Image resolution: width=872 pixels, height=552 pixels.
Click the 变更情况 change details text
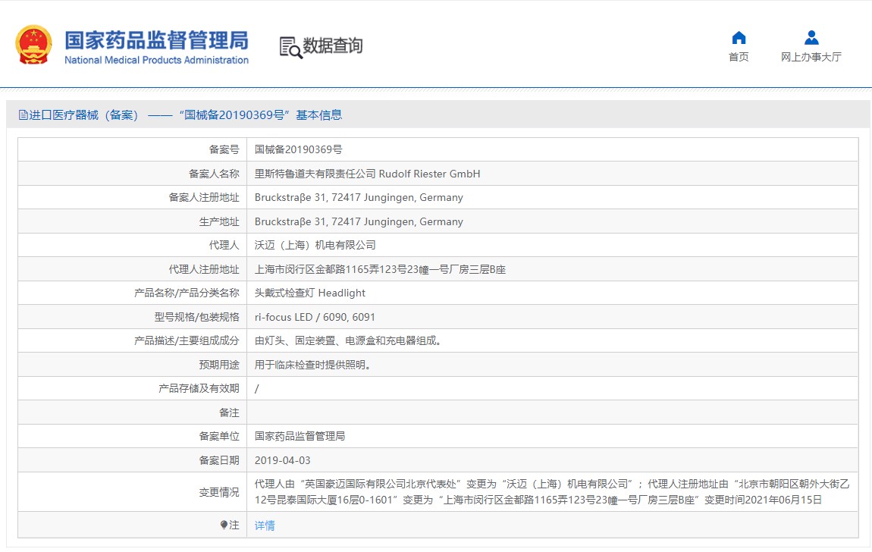pos(552,492)
